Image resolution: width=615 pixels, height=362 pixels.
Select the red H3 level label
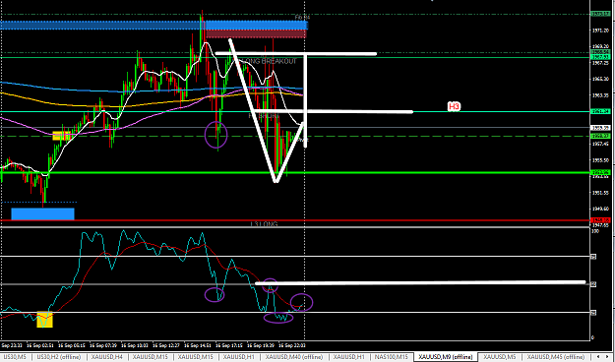click(454, 106)
